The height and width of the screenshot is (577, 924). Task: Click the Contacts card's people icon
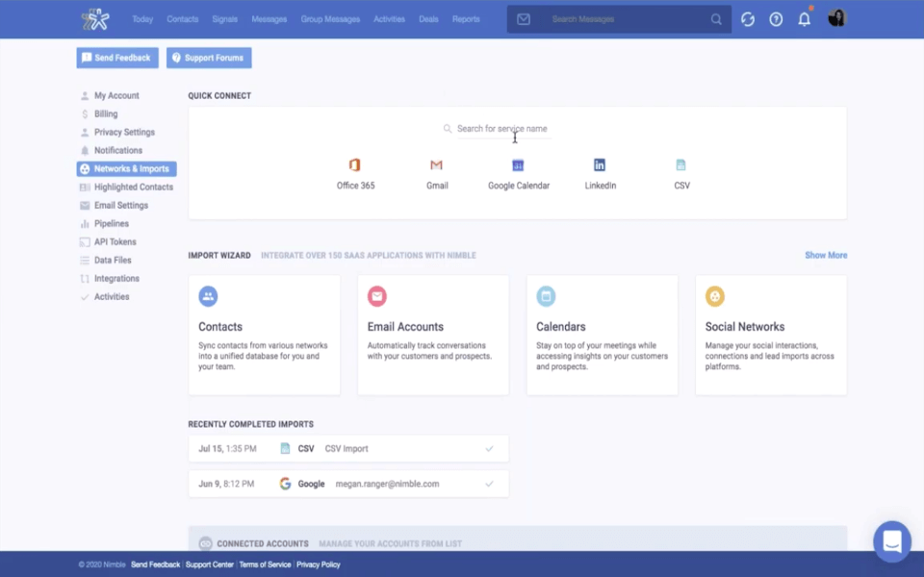click(x=208, y=296)
